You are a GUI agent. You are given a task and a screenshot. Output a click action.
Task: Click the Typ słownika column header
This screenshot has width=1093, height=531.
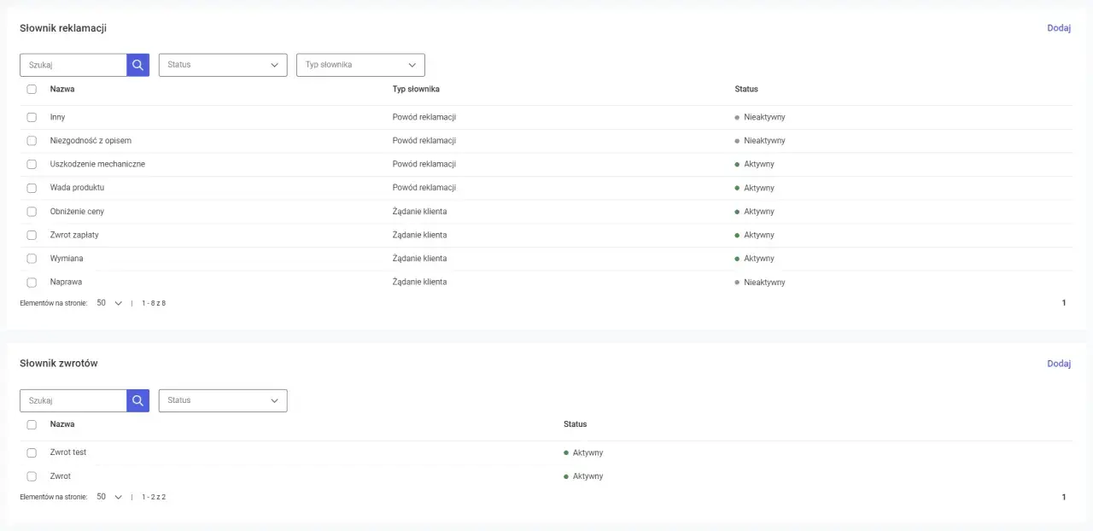click(416, 89)
